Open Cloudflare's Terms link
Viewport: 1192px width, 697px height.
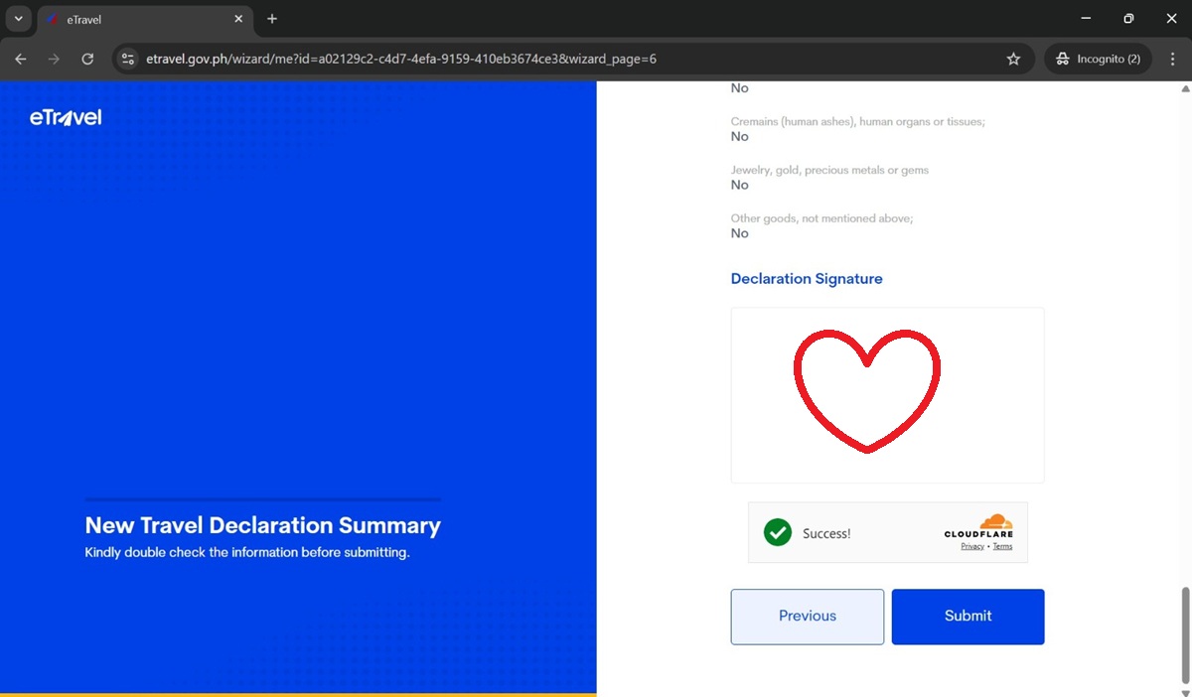[1002, 546]
